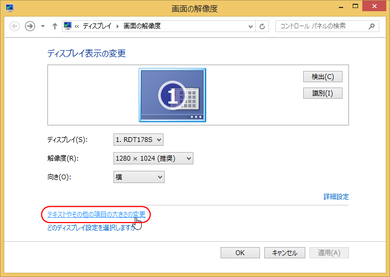Click the 解像度(R): label
The width and height of the screenshot is (390, 277).
[x=63, y=159]
